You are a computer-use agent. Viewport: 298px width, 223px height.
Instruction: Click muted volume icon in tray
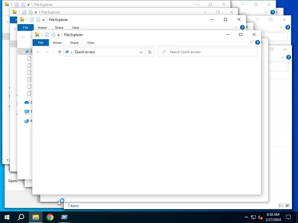coord(260,217)
